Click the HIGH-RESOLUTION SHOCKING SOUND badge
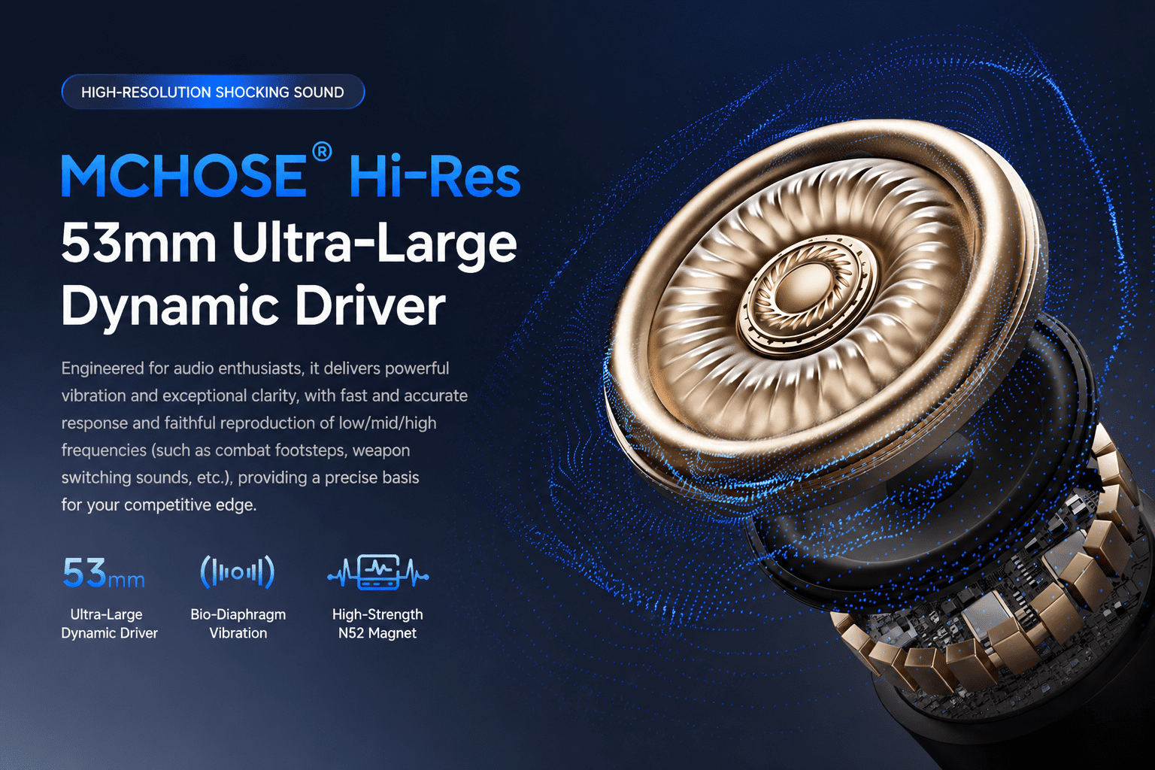The width and height of the screenshot is (1155, 770). coord(213,92)
